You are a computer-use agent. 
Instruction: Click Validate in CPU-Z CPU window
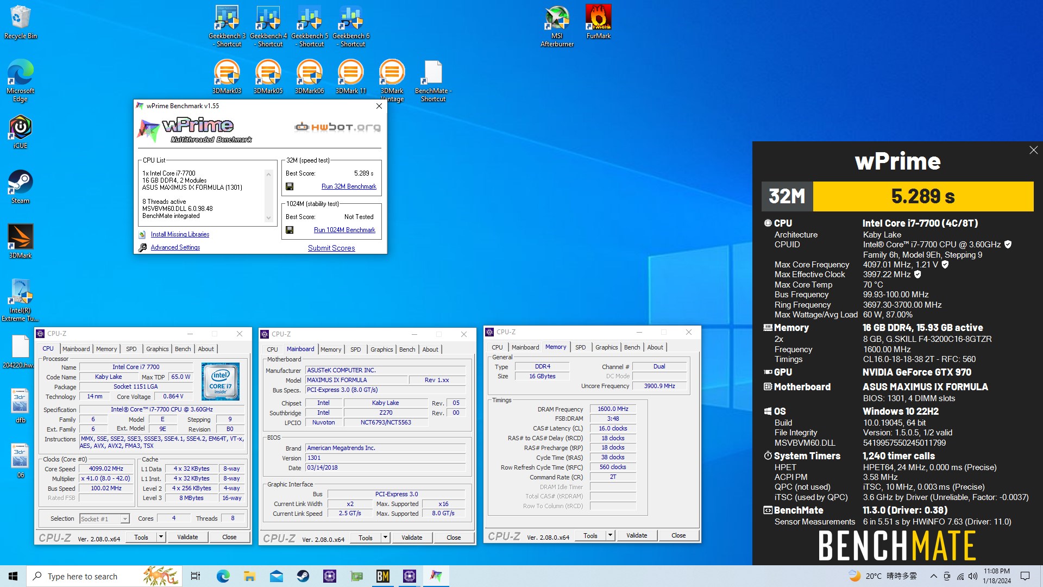pyautogui.click(x=187, y=537)
